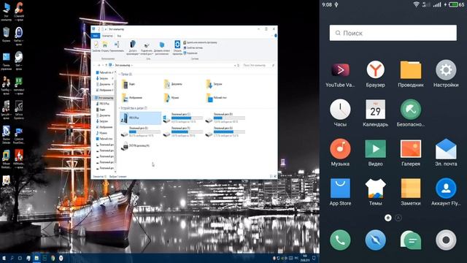Launch the Браузер Yandex app
467x263 pixels.
[375, 70]
